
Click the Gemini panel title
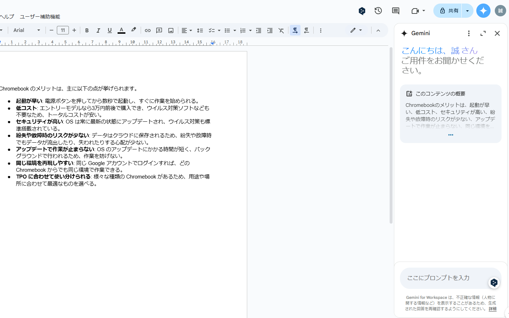[x=421, y=33]
